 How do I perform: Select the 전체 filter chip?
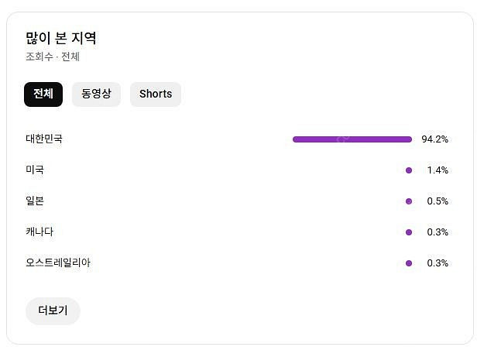pos(43,94)
